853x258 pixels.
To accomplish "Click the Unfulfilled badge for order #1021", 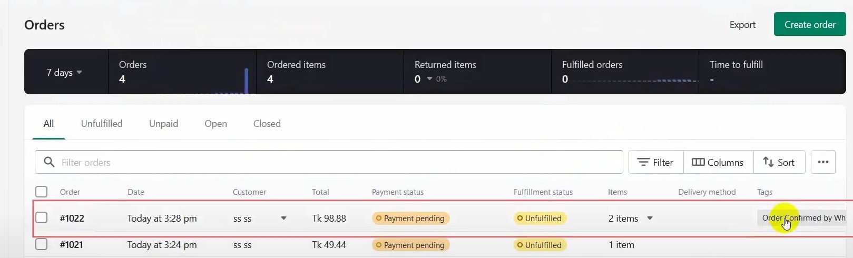I will (540, 245).
